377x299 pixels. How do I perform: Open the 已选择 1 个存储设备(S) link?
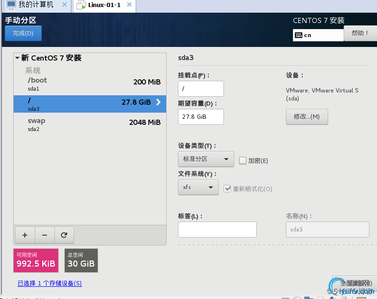pos(50,284)
